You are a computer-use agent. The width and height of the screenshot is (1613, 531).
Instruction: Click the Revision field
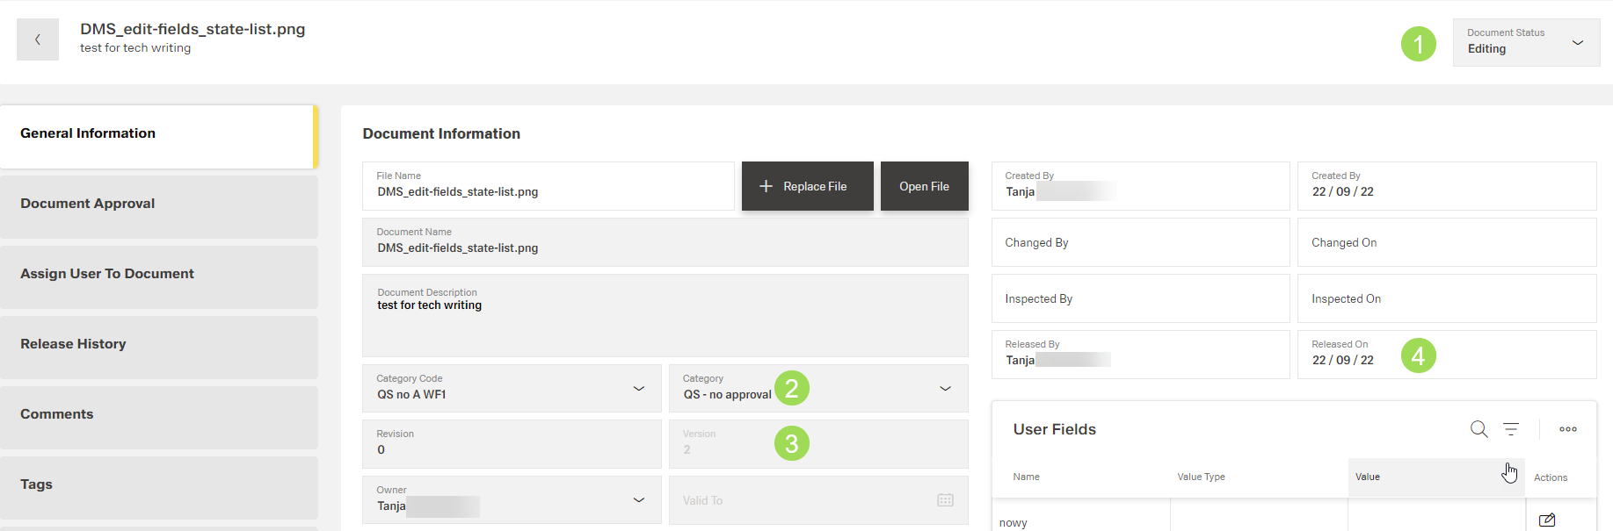511,445
